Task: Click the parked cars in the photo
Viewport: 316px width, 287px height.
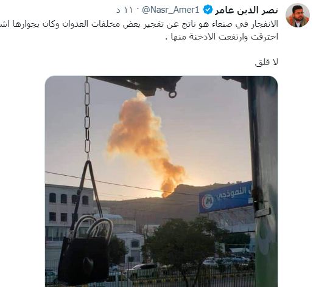Action: click(227, 261)
